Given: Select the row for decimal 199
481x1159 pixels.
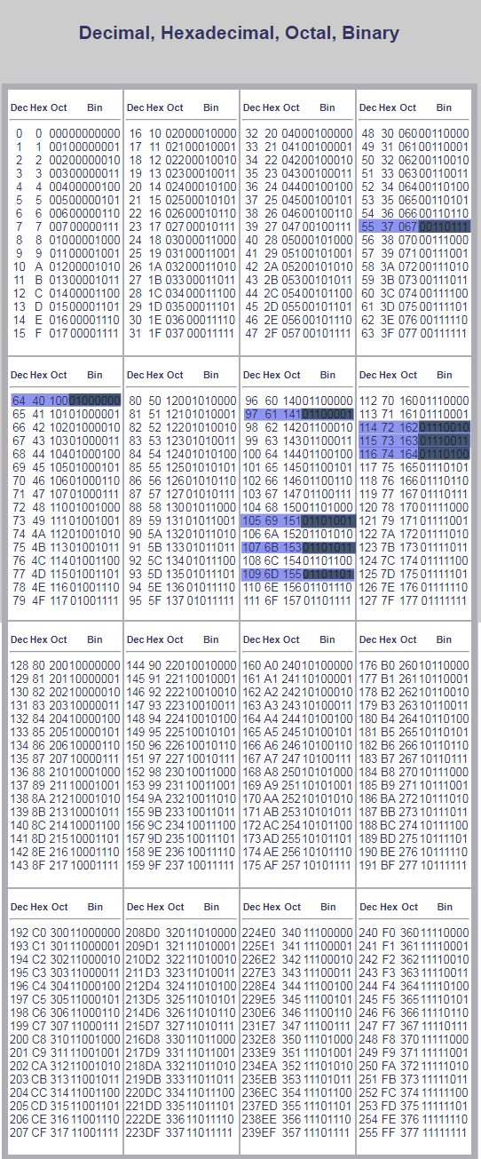Looking at the screenshot, I should tap(66, 1026).
